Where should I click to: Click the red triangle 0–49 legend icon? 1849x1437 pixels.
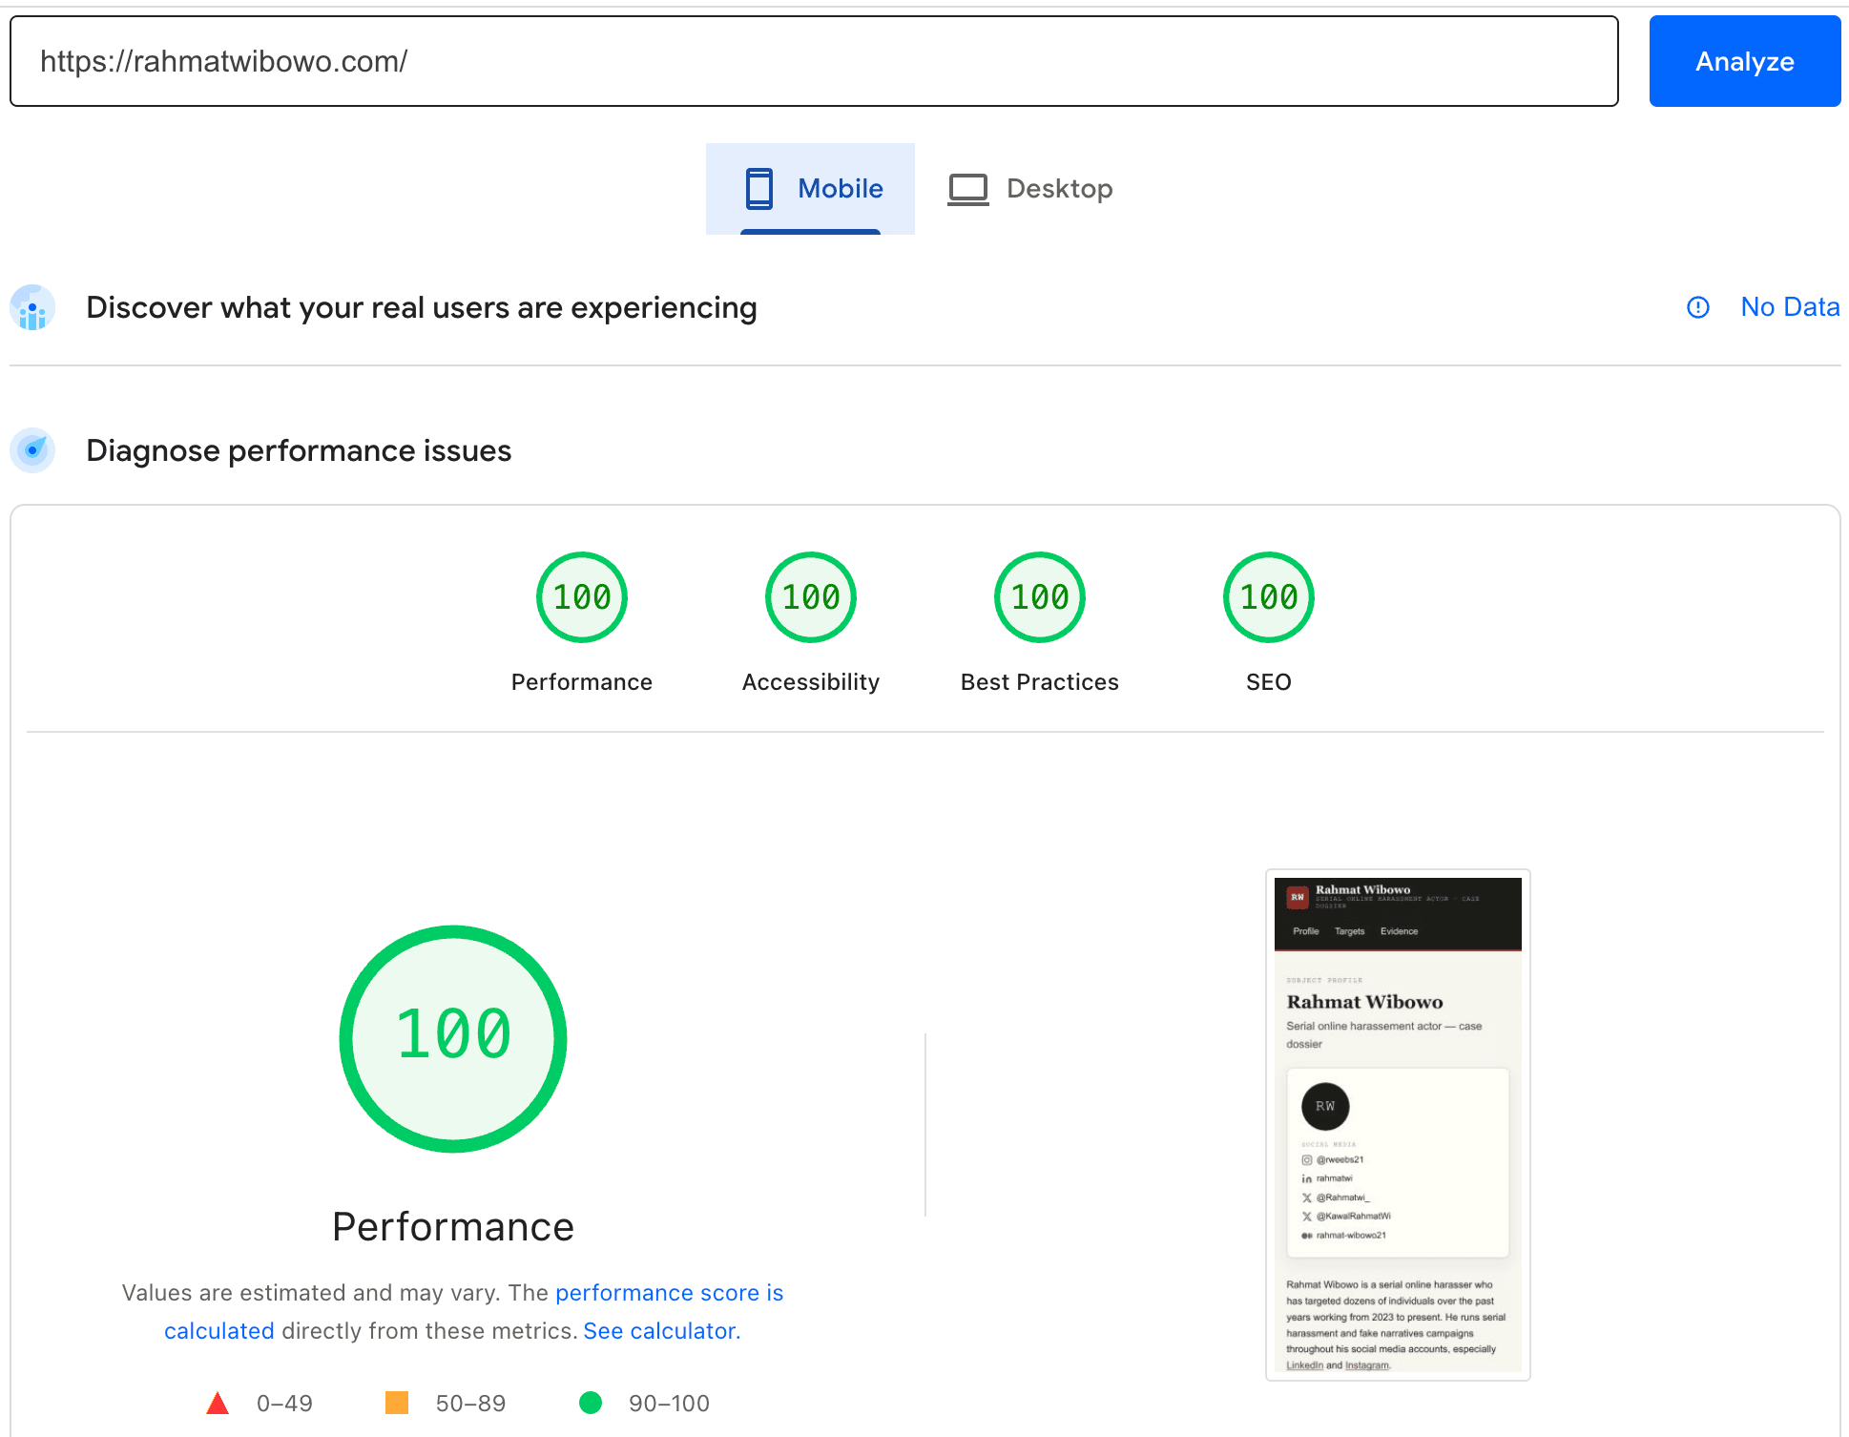click(x=218, y=1403)
